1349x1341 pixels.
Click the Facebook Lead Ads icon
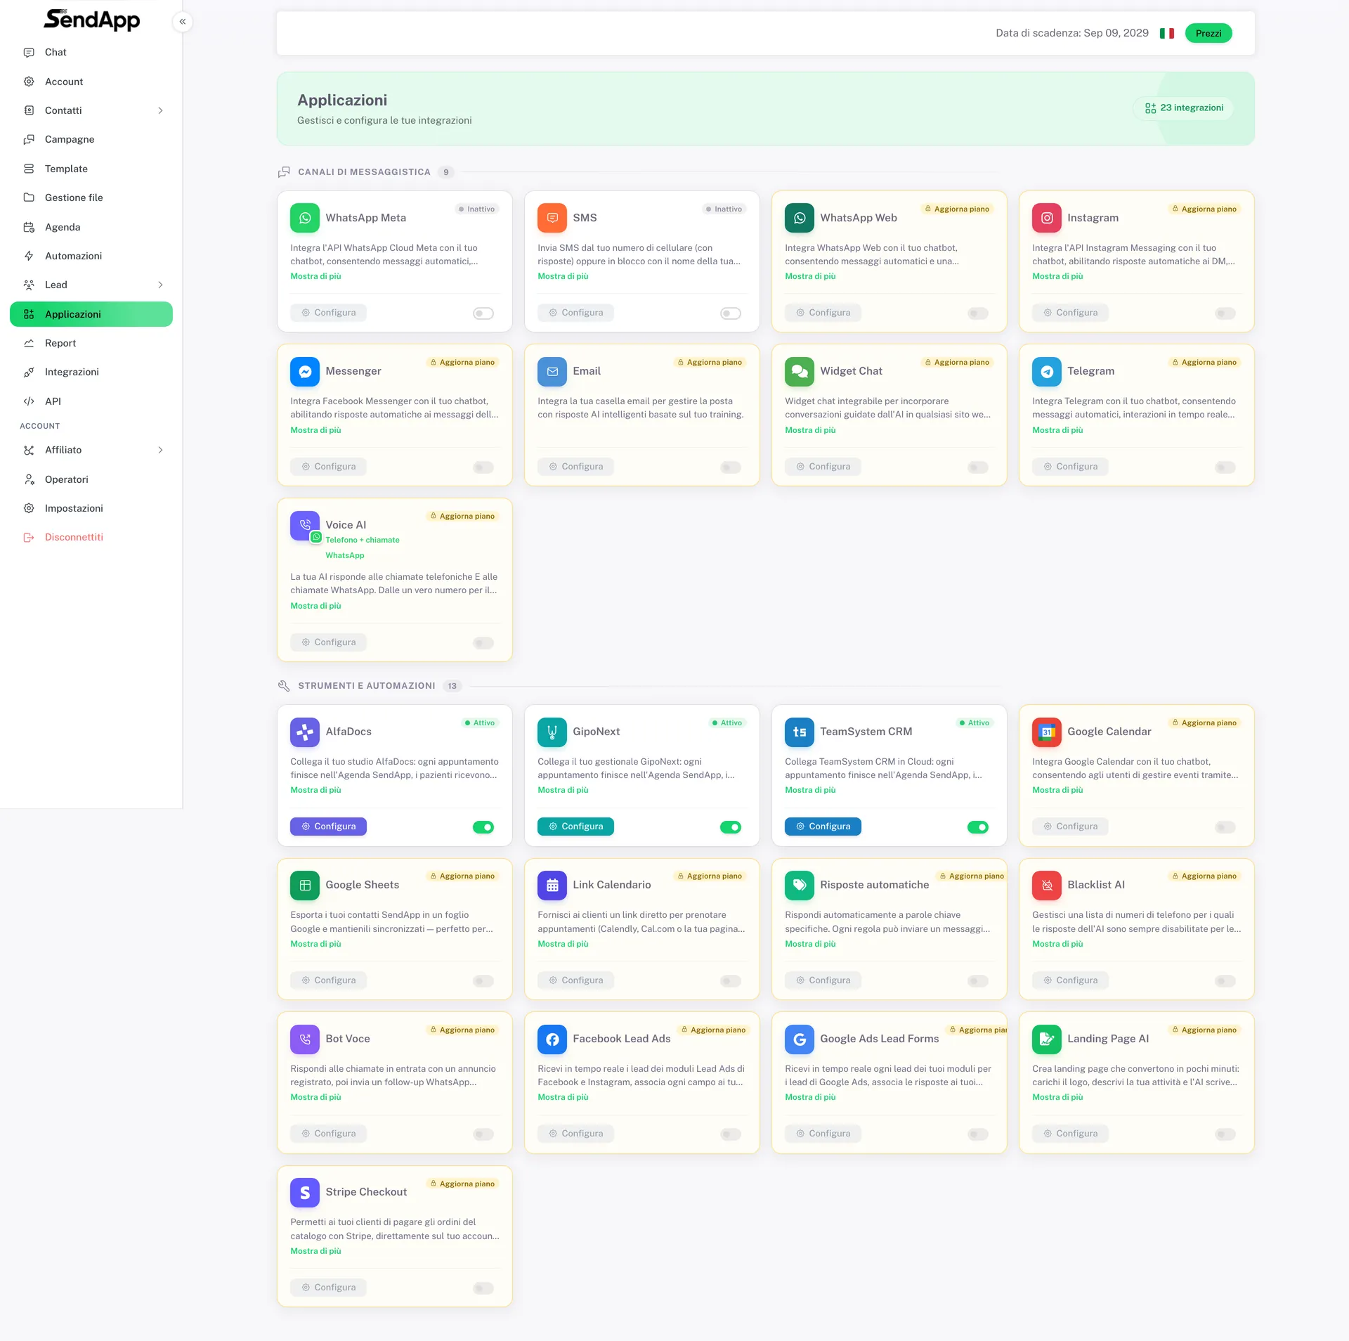tap(552, 1039)
